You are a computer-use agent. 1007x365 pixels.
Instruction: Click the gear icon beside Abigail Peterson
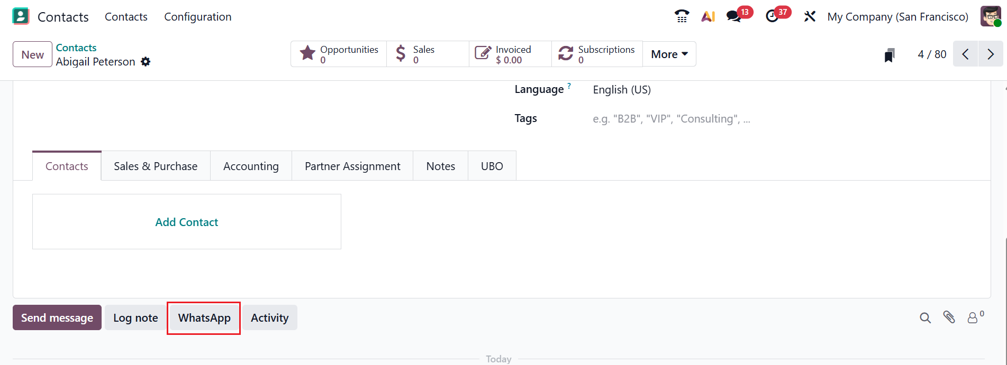(x=146, y=62)
